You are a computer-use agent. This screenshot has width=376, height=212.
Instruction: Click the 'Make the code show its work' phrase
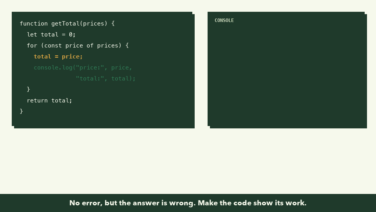[x=252, y=203]
